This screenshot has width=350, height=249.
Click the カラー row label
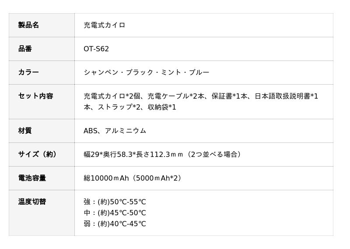click(28, 72)
